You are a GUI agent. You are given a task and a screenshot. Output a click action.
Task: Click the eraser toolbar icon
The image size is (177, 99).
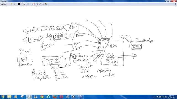click(x=43, y=4)
